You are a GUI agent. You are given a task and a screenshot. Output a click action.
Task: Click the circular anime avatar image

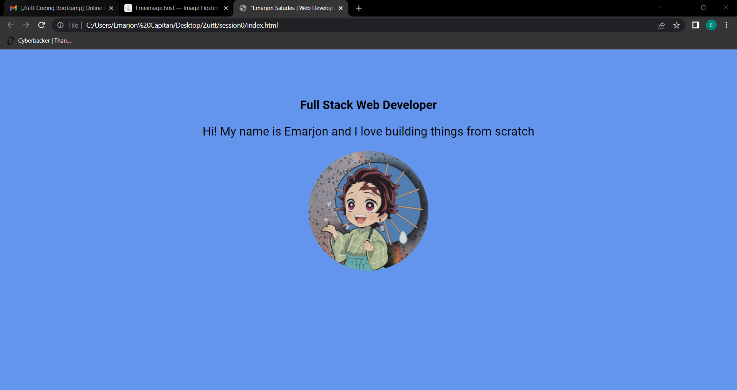(368, 211)
